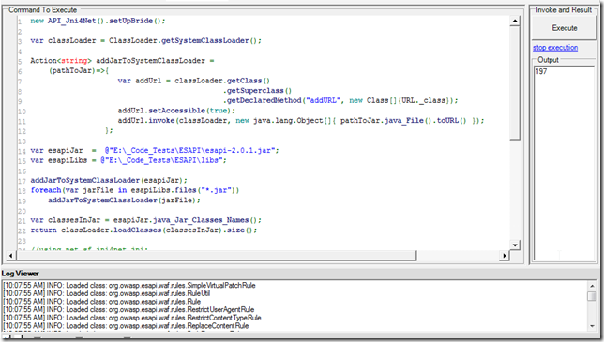This screenshot has height=342, width=604.
Task: Click Log Viewer scroll down arrow
Action: 592,326
